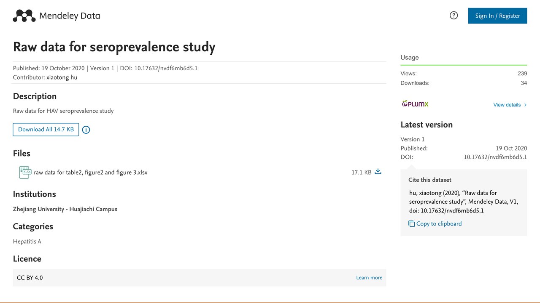Click Copy to clipboard link
Image resolution: width=540 pixels, height=303 pixels.
tap(439, 224)
